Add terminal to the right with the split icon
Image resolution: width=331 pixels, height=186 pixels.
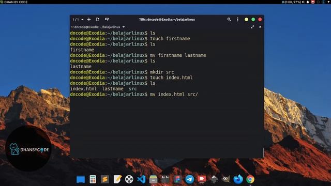pos(98,20)
